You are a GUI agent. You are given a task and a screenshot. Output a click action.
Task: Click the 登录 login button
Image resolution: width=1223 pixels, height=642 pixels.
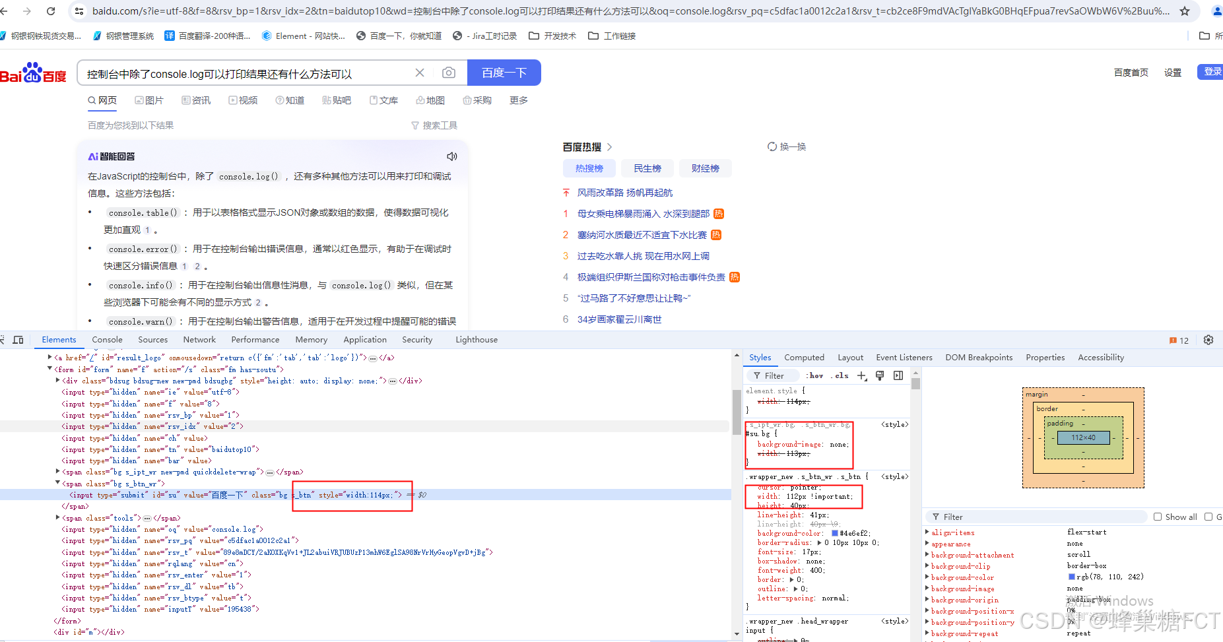[1210, 72]
